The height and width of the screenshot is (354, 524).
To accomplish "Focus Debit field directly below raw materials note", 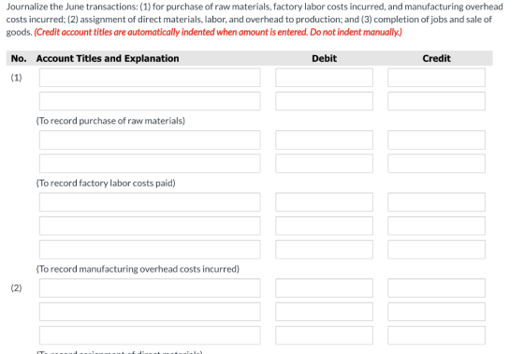I will click(324, 140).
